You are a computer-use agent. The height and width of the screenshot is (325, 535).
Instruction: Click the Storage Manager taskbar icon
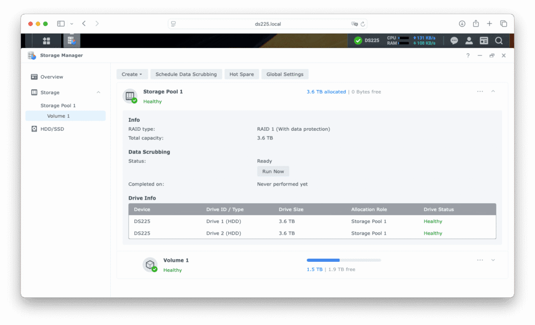pos(72,41)
